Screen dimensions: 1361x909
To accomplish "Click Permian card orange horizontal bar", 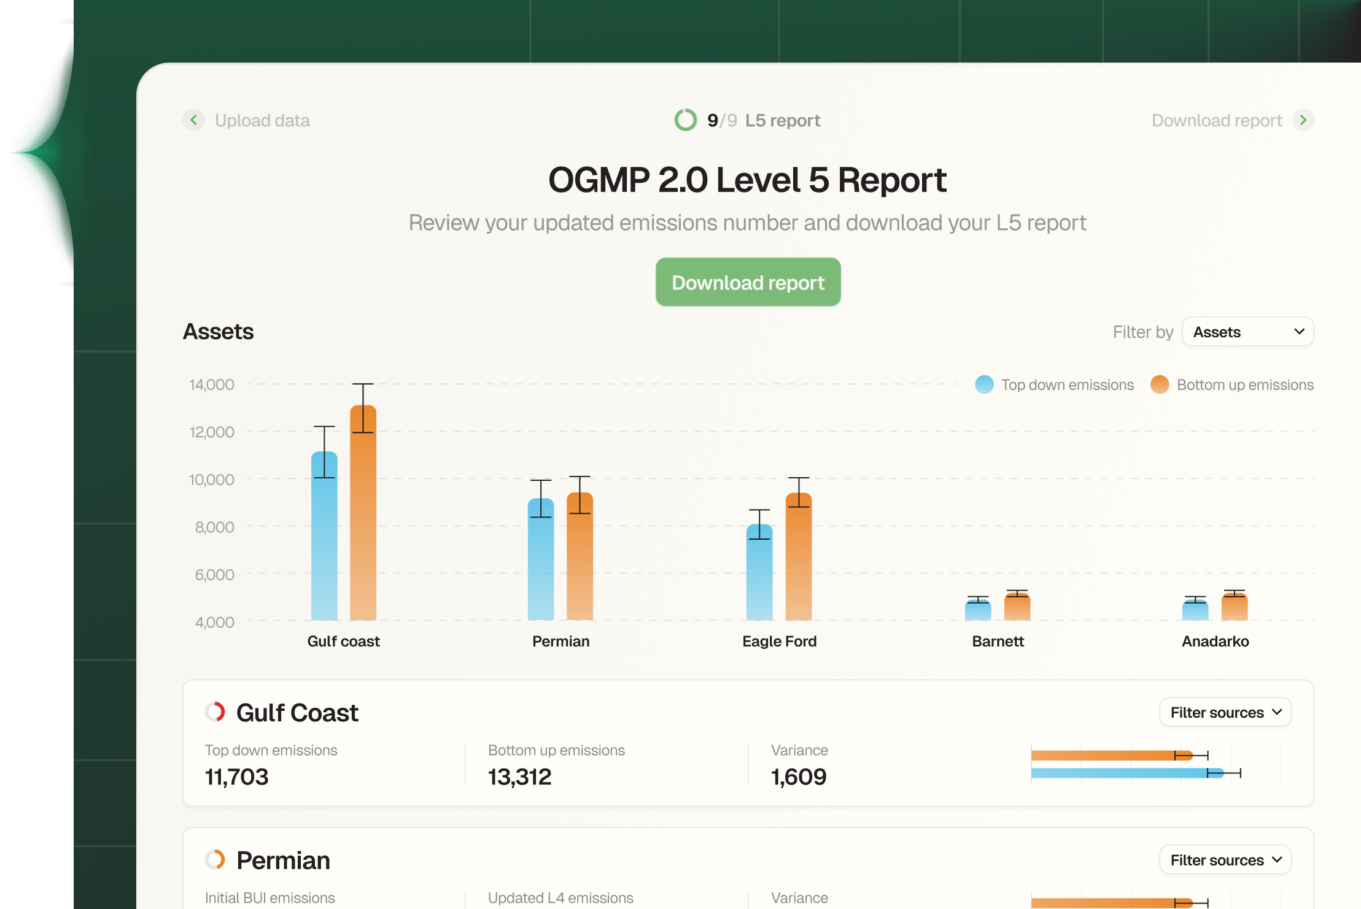I will tap(1112, 903).
